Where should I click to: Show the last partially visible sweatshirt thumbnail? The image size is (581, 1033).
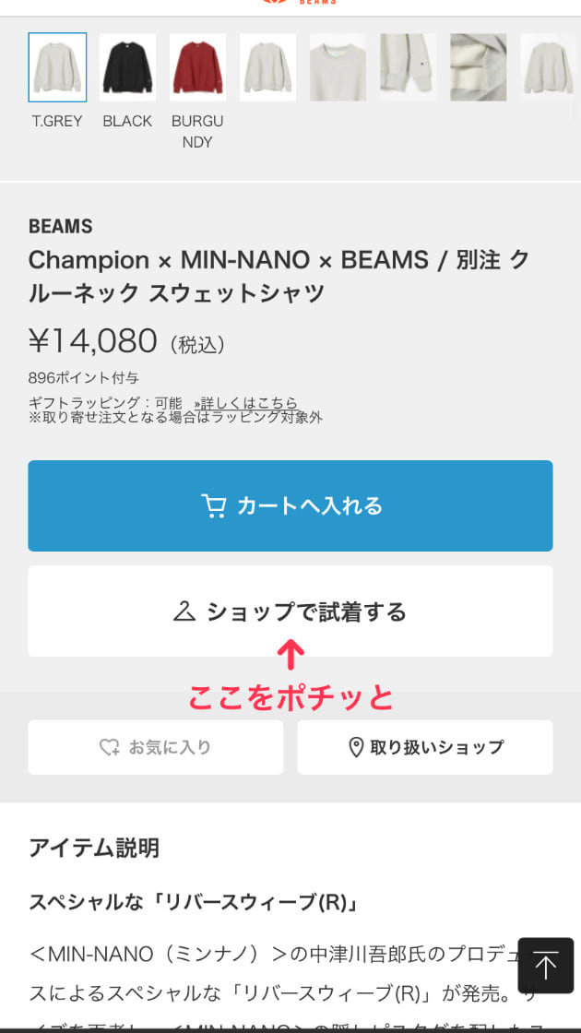550,67
